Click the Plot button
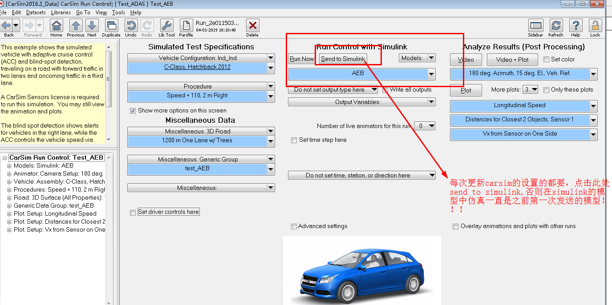Image resolution: width=612 pixels, height=305 pixels. click(466, 90)
